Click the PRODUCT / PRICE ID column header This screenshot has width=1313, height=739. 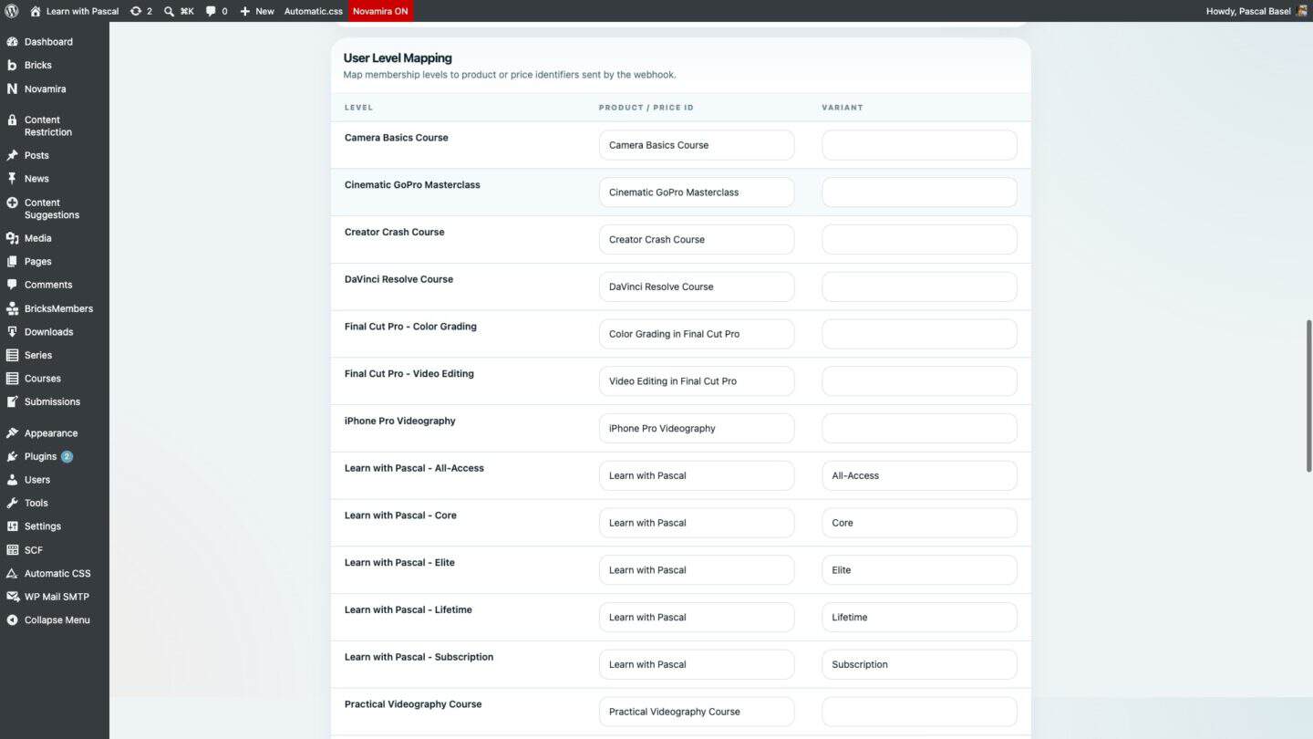pyautogui.click(x=646, y=108)
